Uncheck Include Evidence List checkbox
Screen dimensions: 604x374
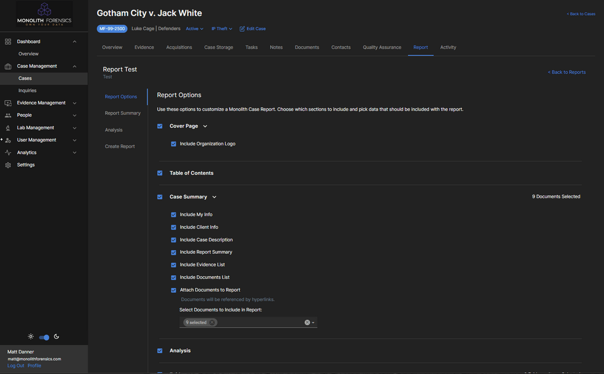[173, 265]
